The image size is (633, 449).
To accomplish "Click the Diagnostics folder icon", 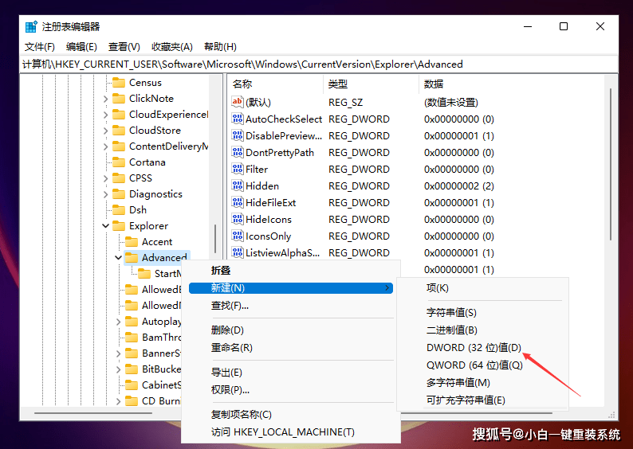I will [118, 194].
